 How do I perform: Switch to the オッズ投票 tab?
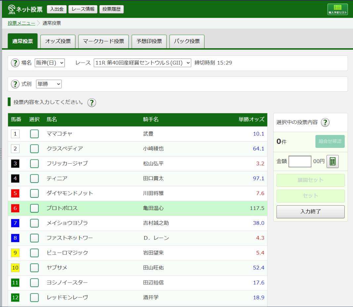point(58,41)
